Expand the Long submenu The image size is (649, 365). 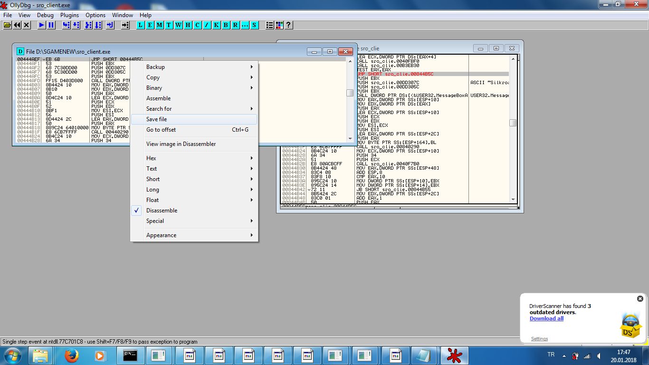click(x=194, y=190)
